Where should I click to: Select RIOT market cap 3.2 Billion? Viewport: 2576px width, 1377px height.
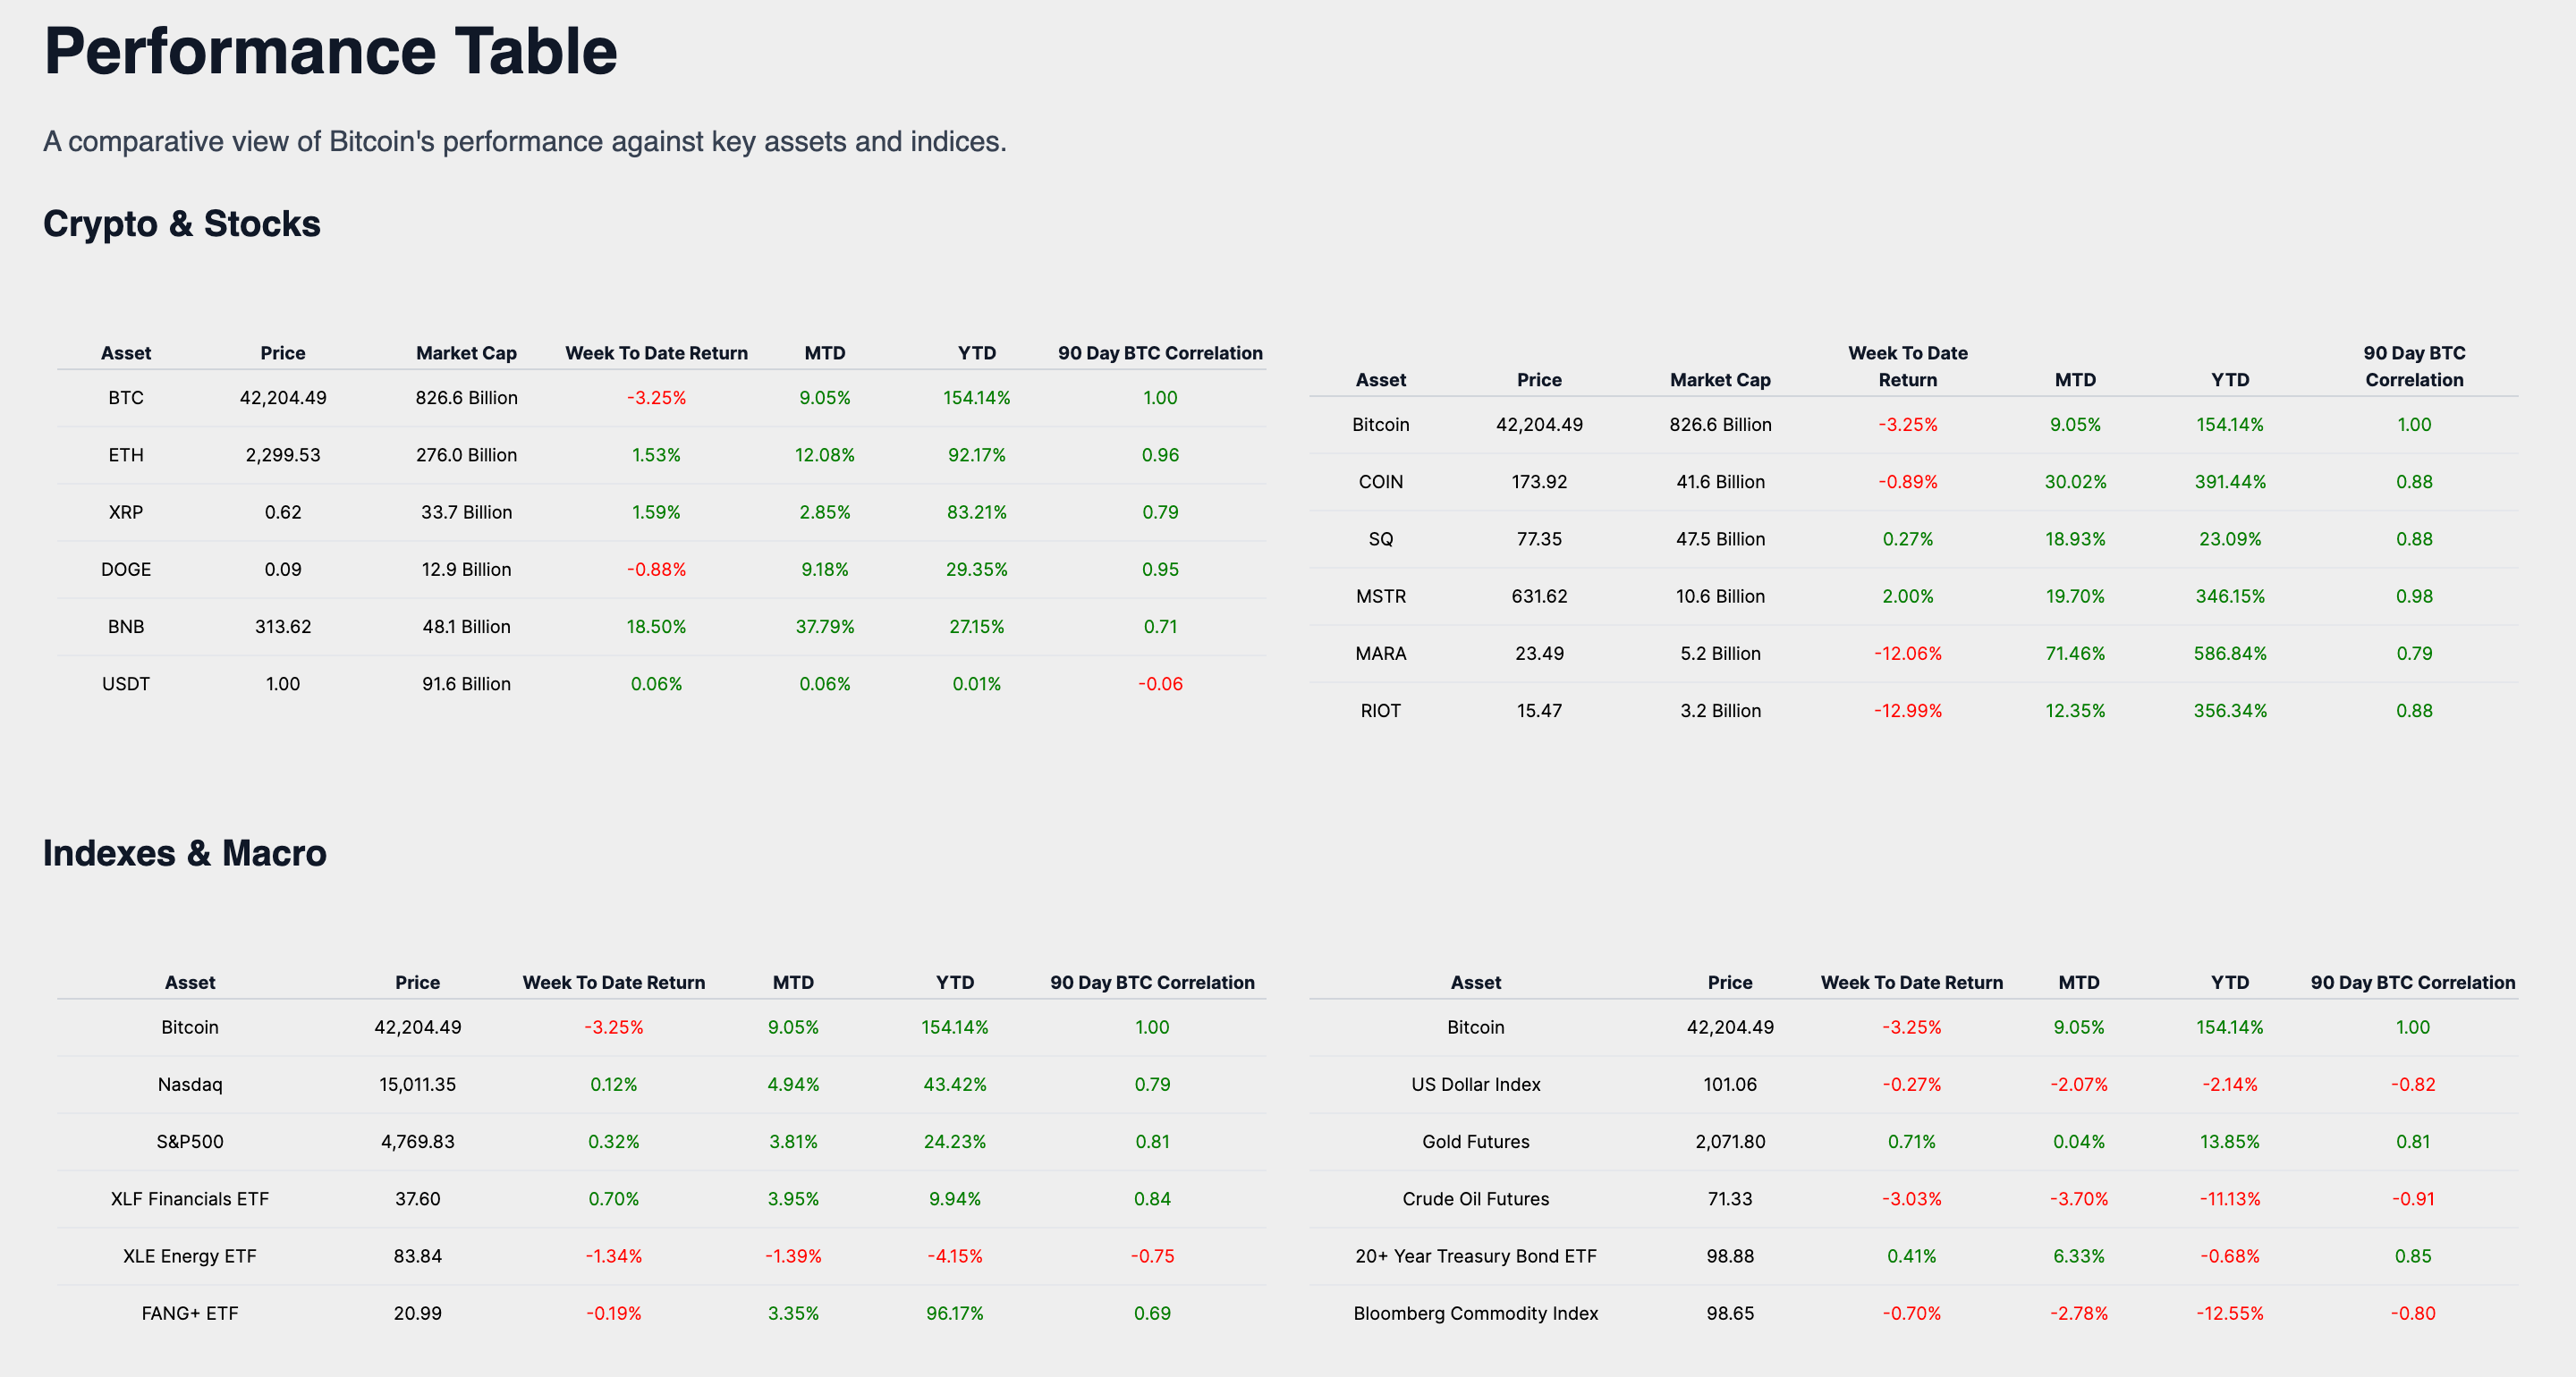pos(1720,711)
